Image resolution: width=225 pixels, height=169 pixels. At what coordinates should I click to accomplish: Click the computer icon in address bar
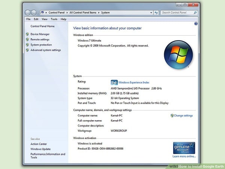pyautogui.click(x=42, y=12)
